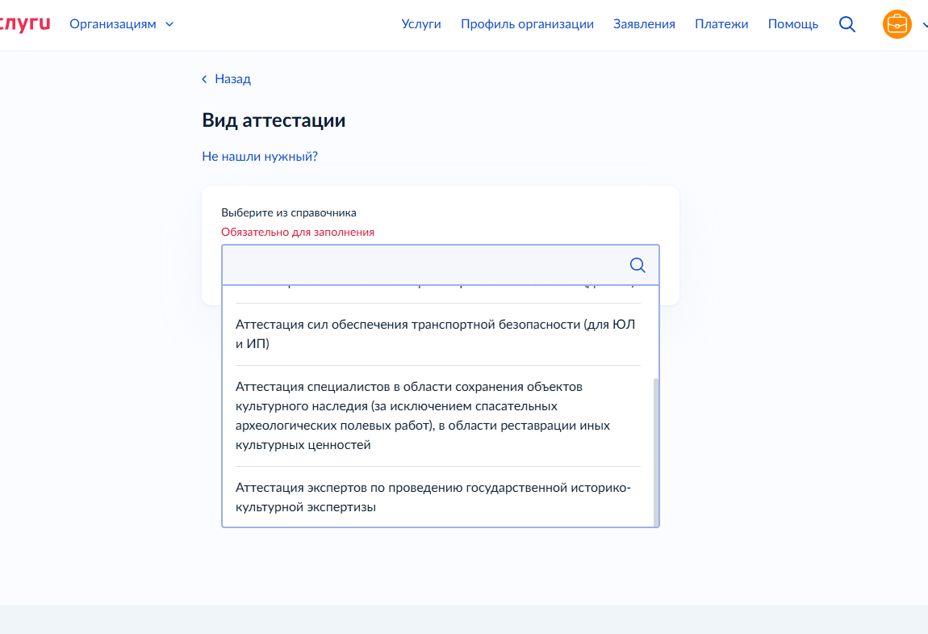Screen dimensions: 928x634
Task: Open the Организациям role selector label
Action: coord(113,24)
